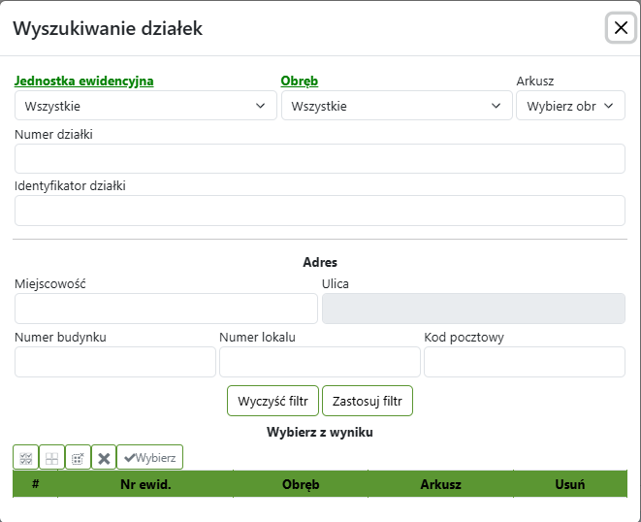Click the Wyczyść filtr button
This screenshot has width=641, height=522.
[272, 401]
